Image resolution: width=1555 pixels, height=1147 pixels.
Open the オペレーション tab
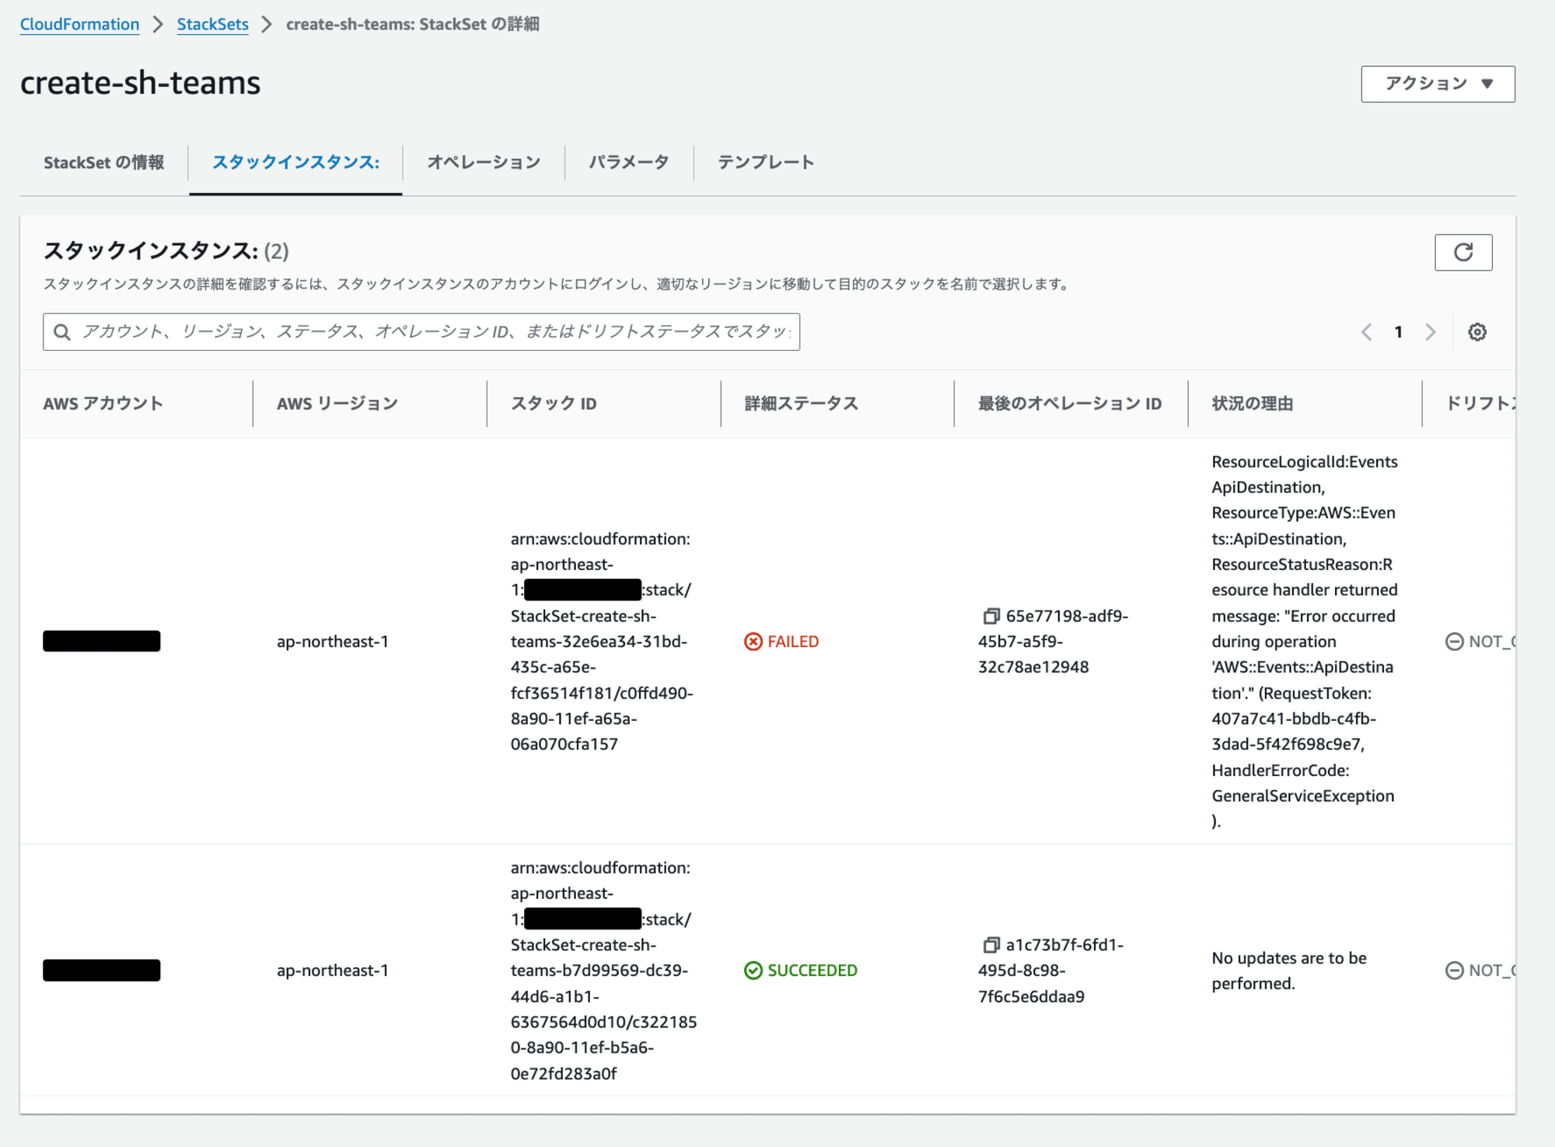point(484,163)
